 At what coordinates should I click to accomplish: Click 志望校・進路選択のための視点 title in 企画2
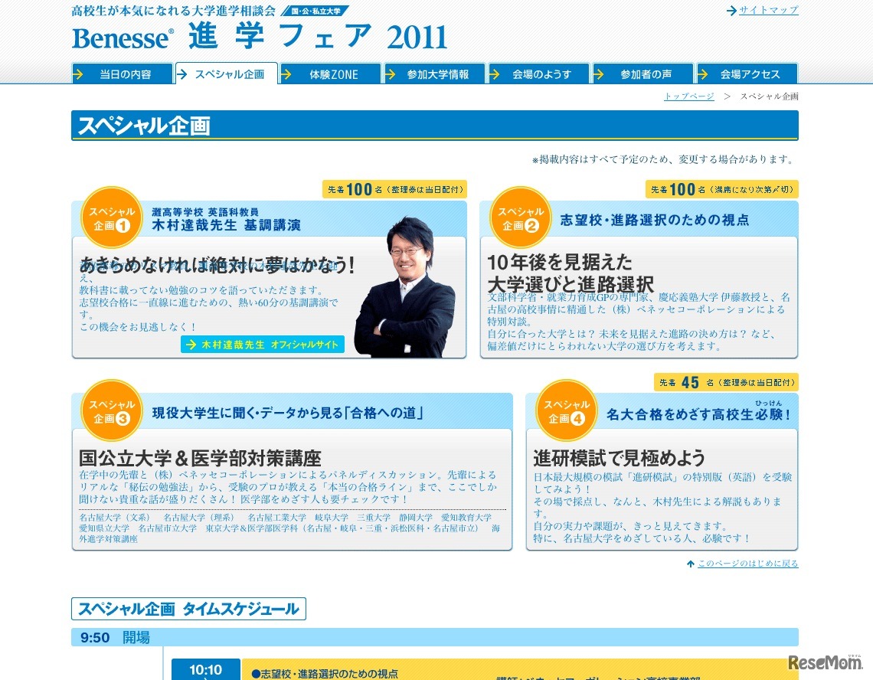[654, 220]
